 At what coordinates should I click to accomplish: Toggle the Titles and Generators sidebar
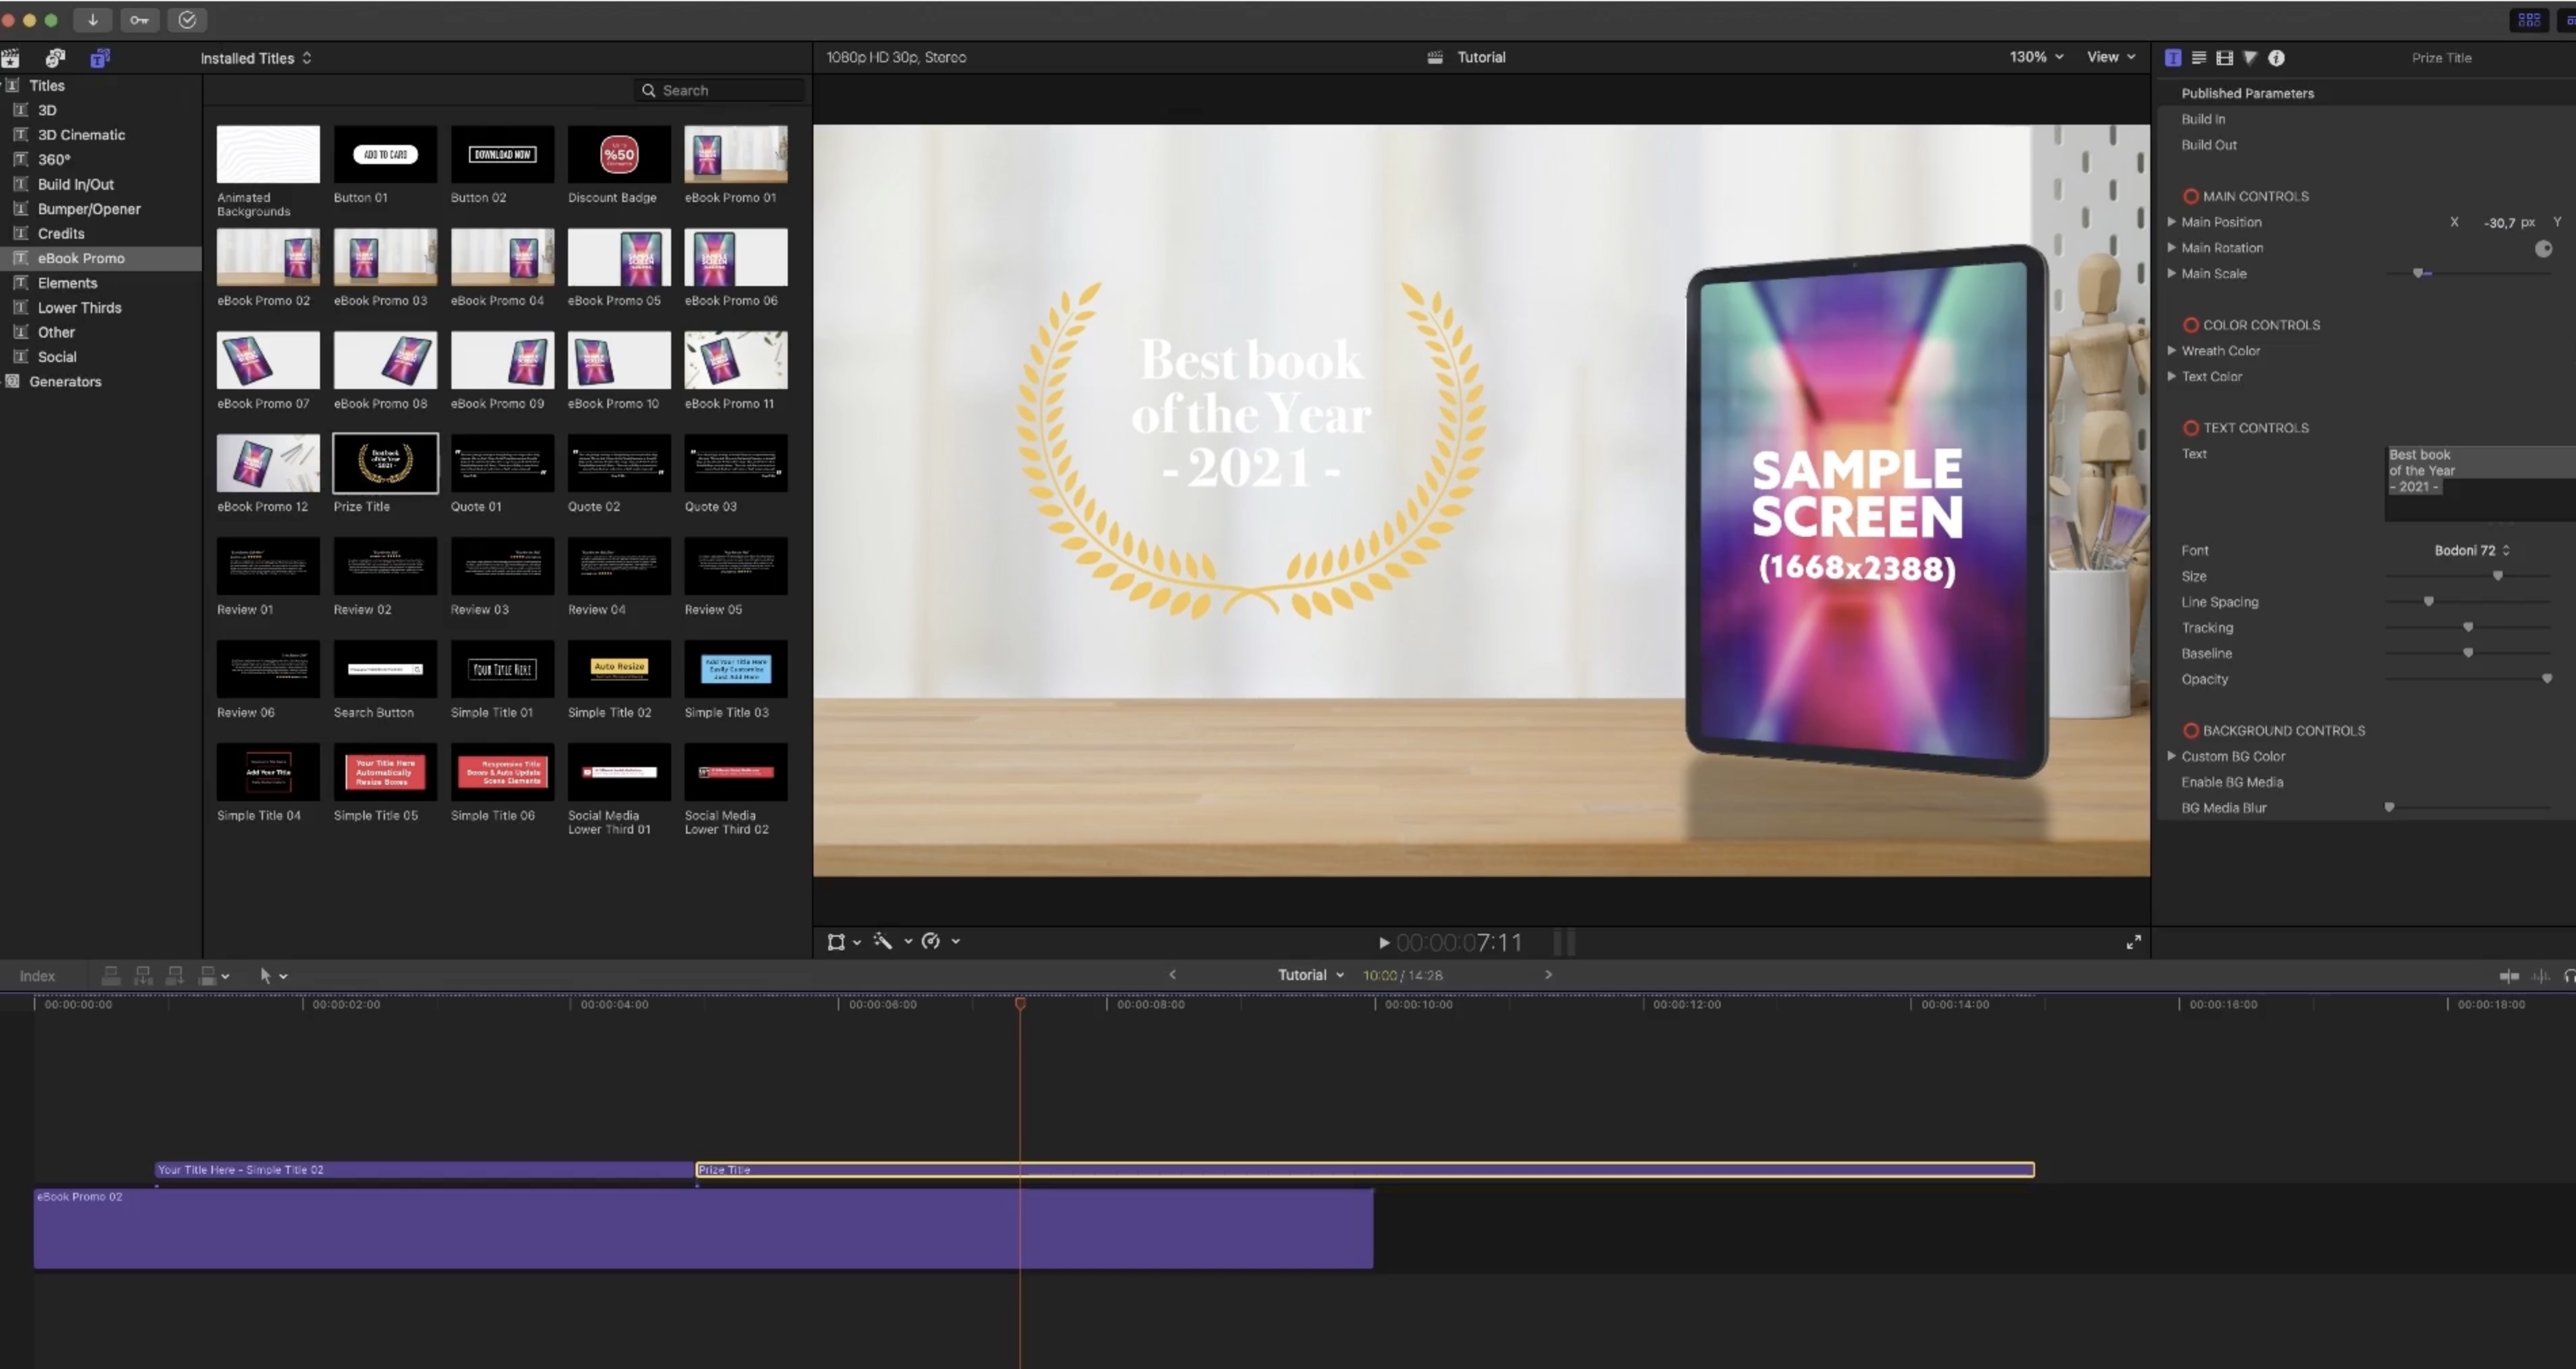tap(99, 58)
